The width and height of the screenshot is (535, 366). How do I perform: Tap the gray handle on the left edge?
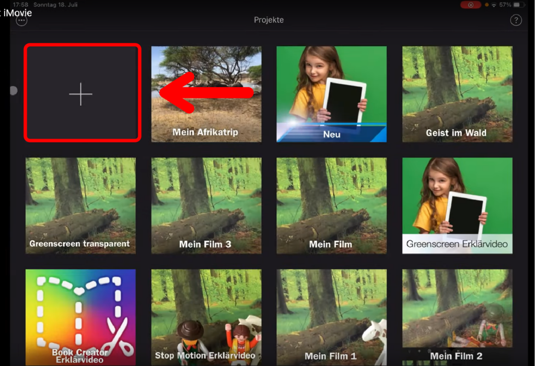click(14, 91)
